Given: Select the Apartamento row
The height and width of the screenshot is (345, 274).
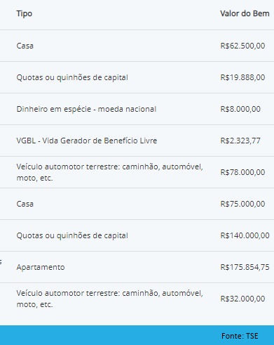Looking at the screenshot, I should click(x=137, y=267).
